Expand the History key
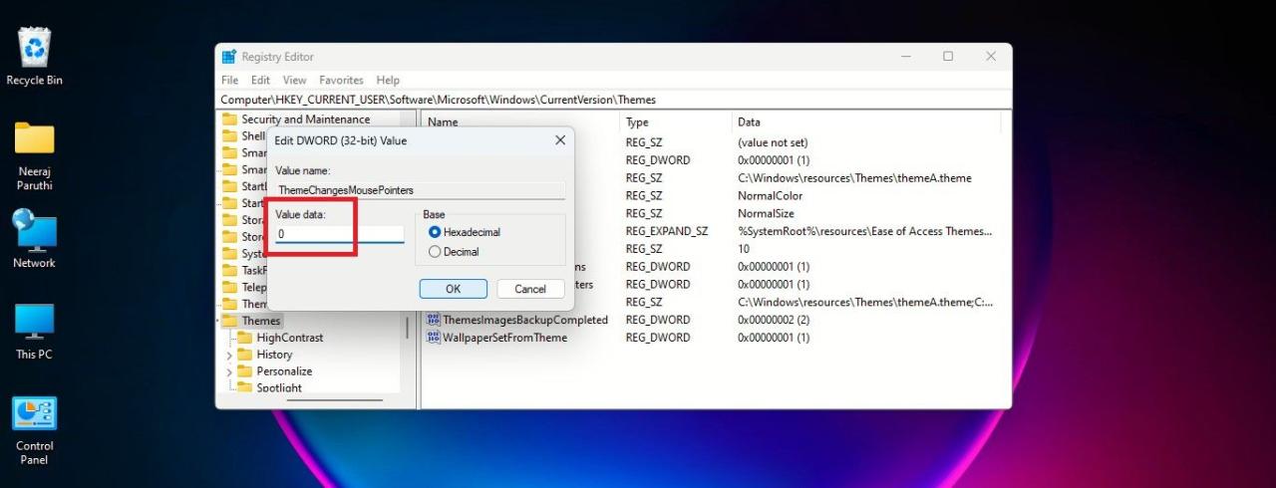Screen dimensions: 1276x488 pos(229,355)
